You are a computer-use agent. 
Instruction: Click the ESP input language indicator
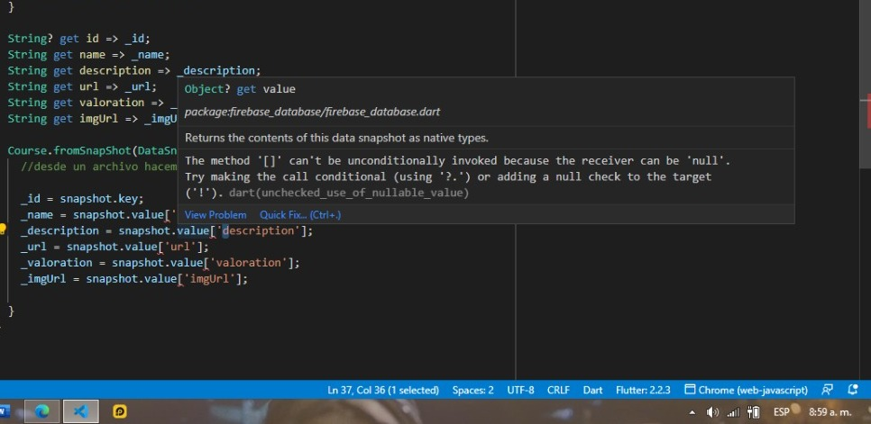pos(782,412)
